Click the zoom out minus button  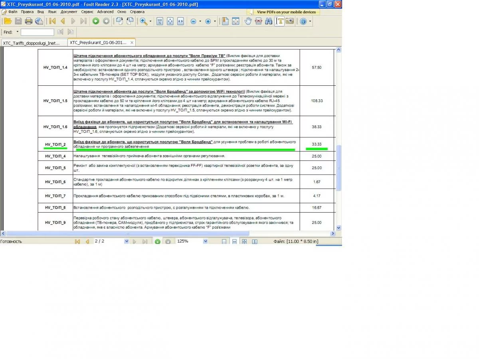194,22
